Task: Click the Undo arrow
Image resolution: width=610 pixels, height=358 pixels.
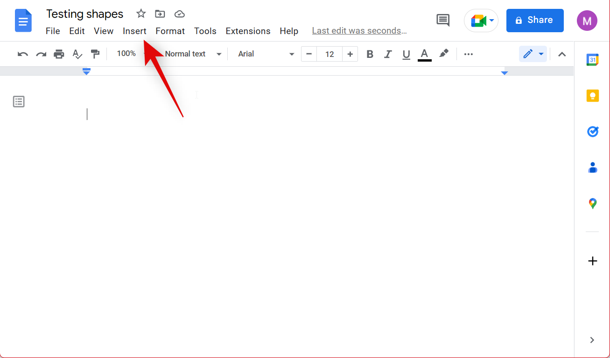Action: point(23,54)
